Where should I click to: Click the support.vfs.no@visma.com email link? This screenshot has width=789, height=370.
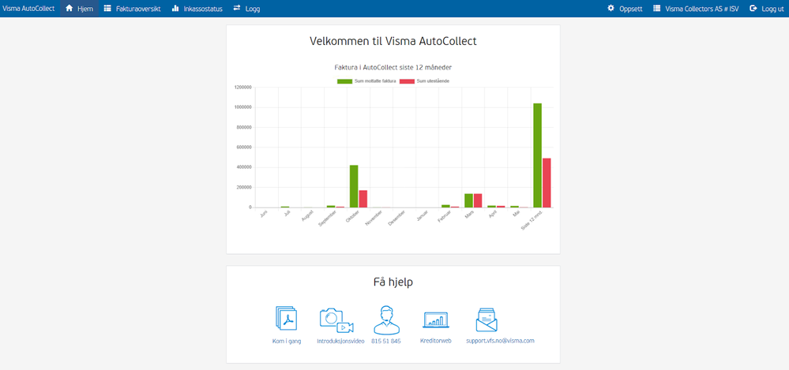(500, 341)
